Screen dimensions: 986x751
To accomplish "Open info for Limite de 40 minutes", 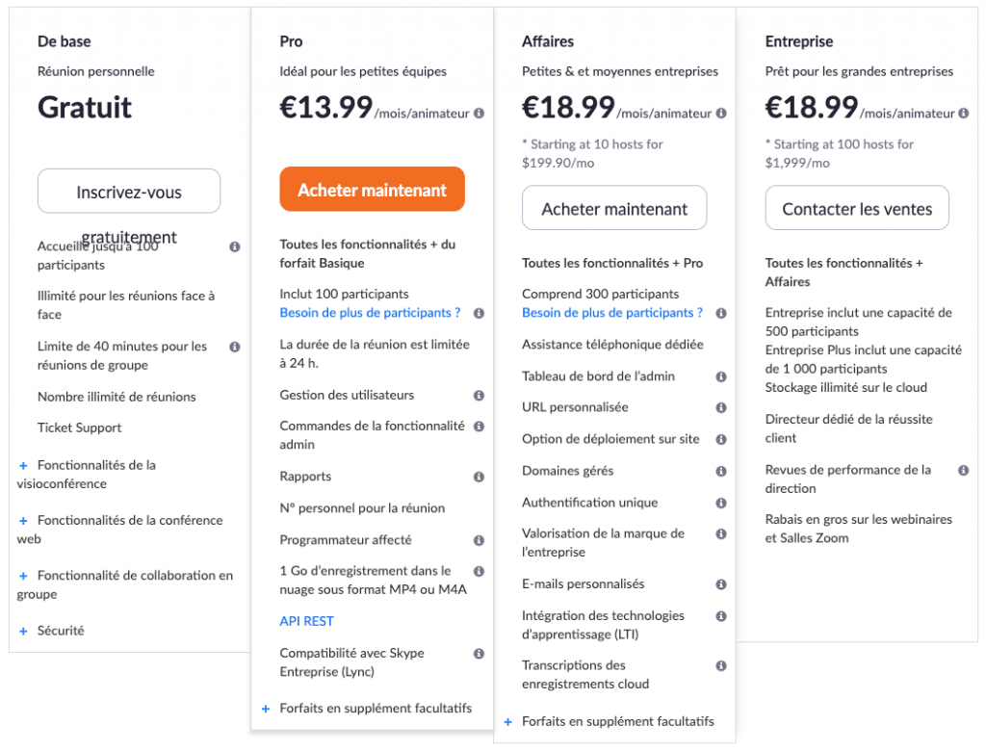I will click(235, 347).
